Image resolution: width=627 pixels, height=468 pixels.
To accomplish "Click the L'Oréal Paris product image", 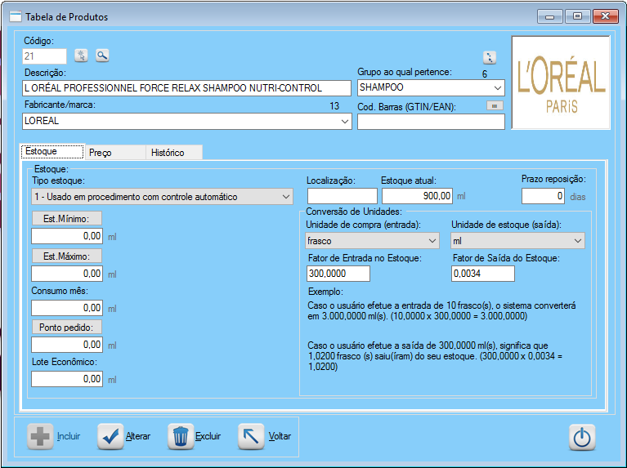I will click(561, 82).
